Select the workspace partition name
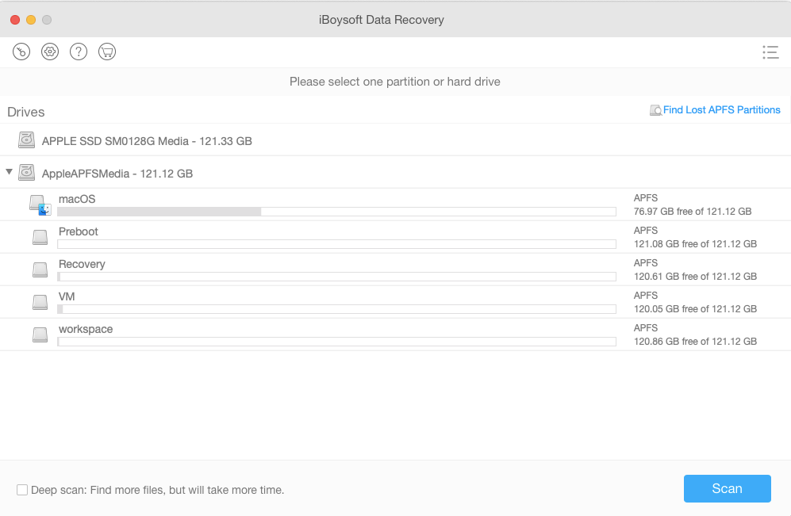This screenshot has width=791, height=516. pos(86,329)
